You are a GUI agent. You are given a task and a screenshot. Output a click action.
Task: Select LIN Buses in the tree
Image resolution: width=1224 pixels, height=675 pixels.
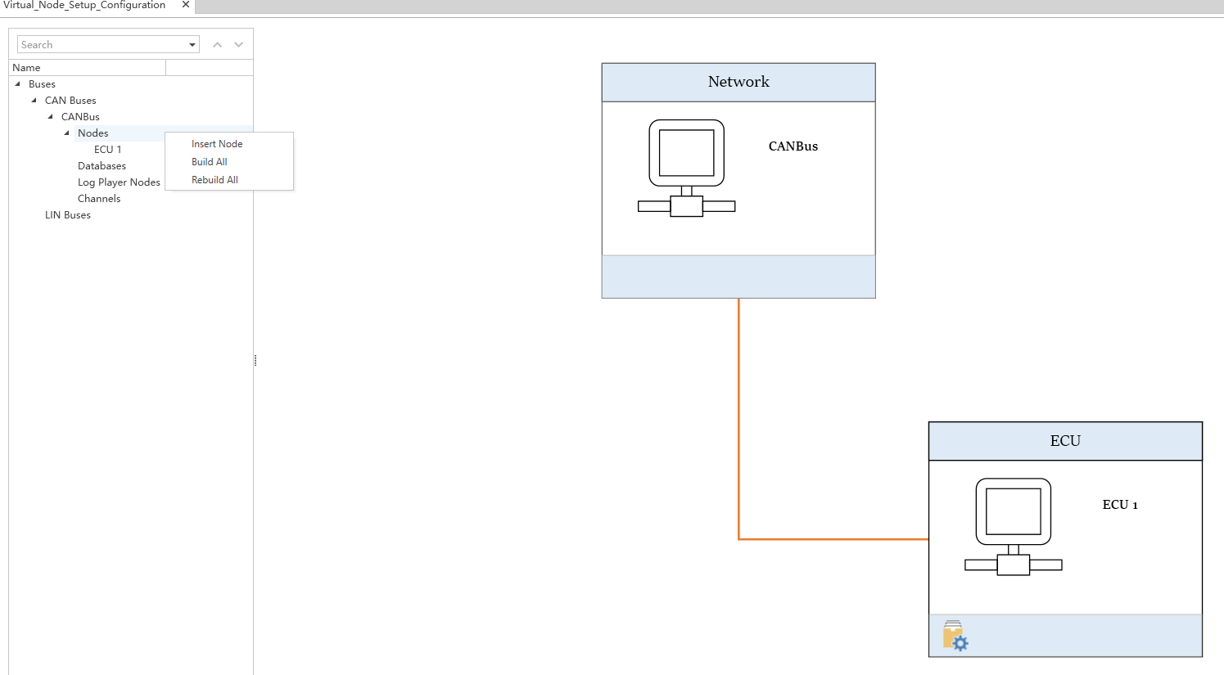68,215
